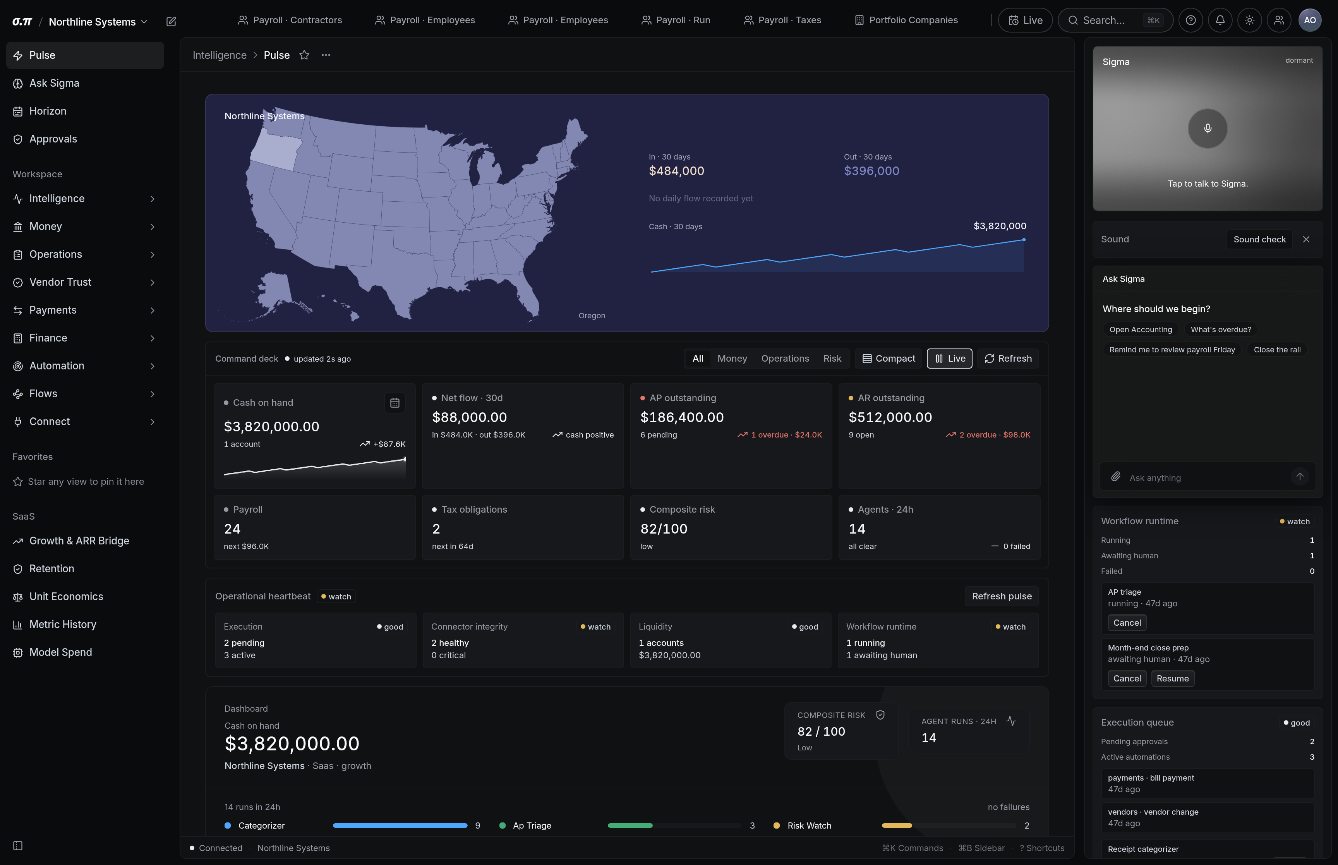
Task: Select the Money filter in Command deck
Action: (x=732, y=359)
